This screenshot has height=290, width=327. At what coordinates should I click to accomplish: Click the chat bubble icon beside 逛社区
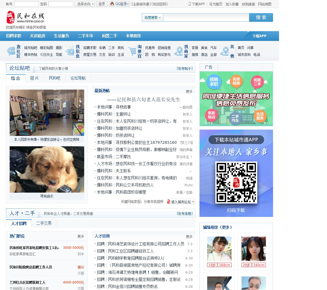[11, 51]
